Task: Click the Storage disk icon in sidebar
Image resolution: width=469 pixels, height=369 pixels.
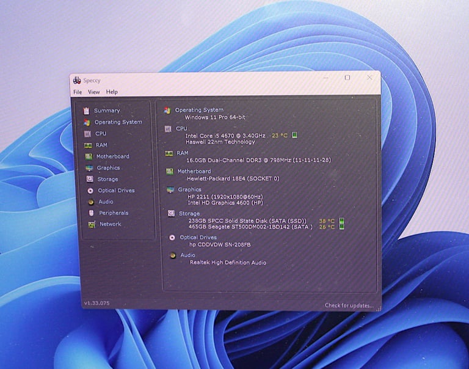Action: click(x=90, y=179)
